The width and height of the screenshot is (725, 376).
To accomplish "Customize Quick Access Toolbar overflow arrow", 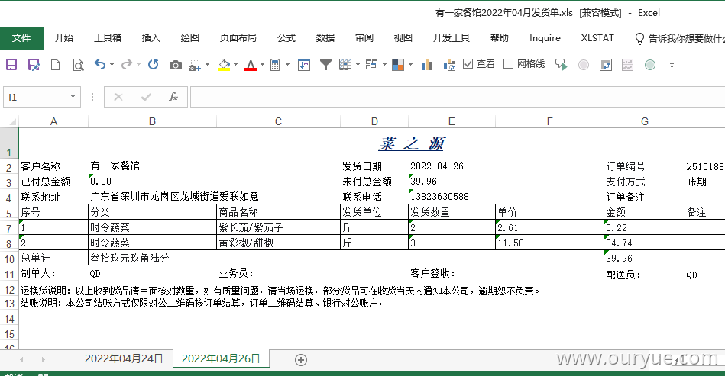I will tap(672, 66).
